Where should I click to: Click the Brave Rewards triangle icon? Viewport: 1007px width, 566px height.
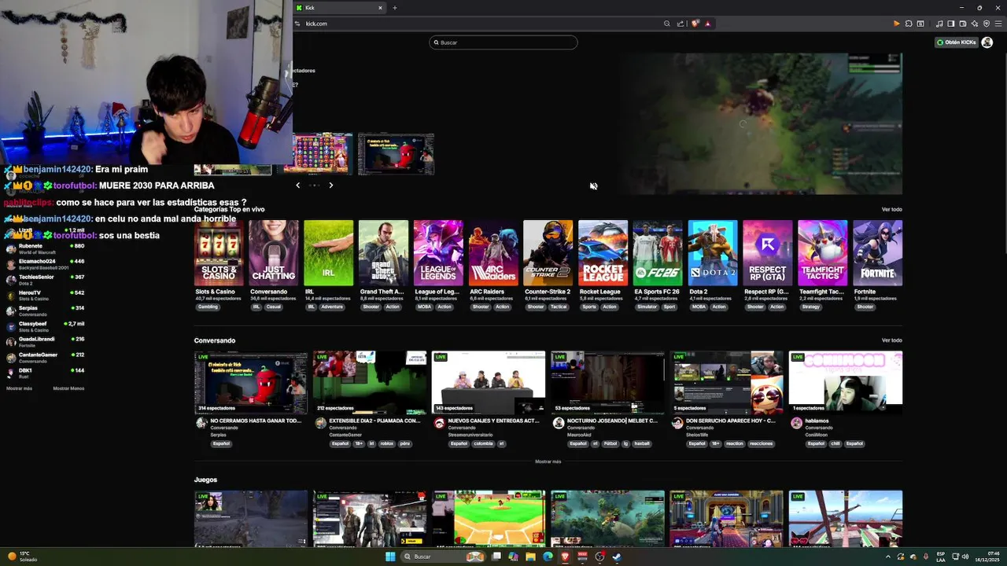coord(707,24)
